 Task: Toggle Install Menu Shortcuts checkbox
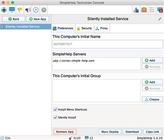point(55,110)
